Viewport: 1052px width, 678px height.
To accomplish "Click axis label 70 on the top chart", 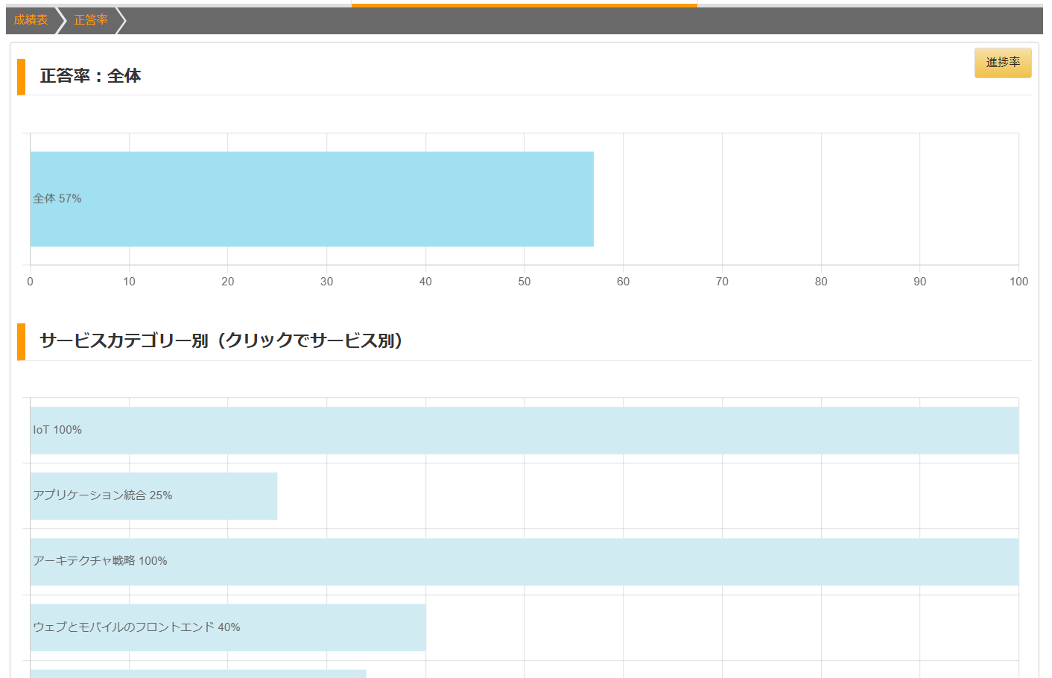I will [722, 282].
